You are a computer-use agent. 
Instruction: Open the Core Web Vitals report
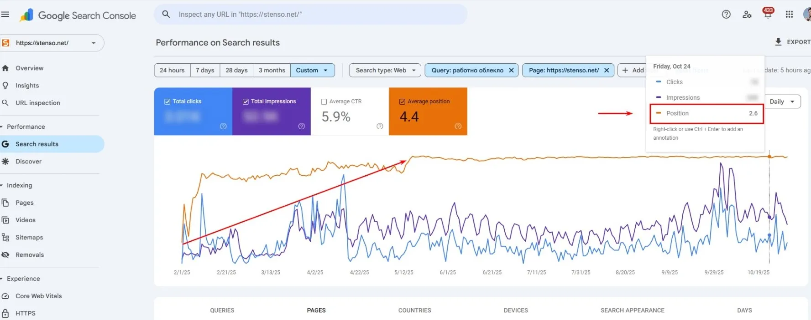point(38,296)
